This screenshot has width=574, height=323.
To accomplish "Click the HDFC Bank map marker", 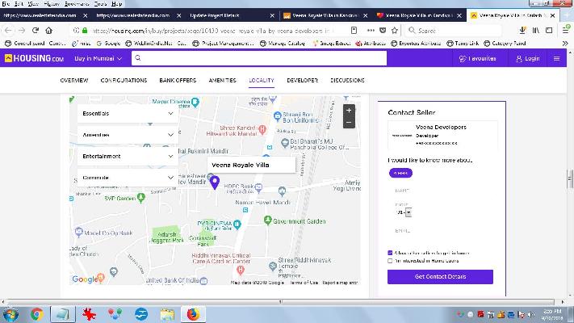I will pyautogui.click(x=259, y=188).
